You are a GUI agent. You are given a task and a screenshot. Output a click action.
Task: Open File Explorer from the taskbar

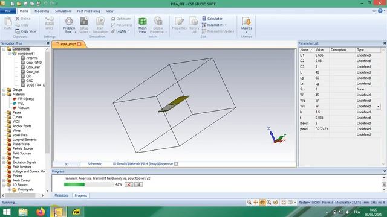point(23,212)
